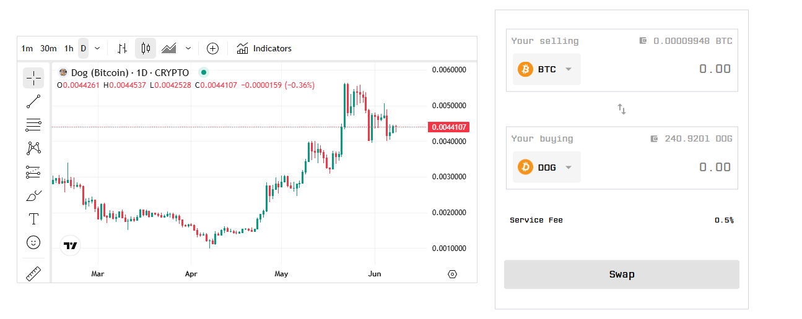Open the DOG buying token dropdown
The height and width of the screenshot is (319, 802).
pyautogui.click(x=547, y=167)
